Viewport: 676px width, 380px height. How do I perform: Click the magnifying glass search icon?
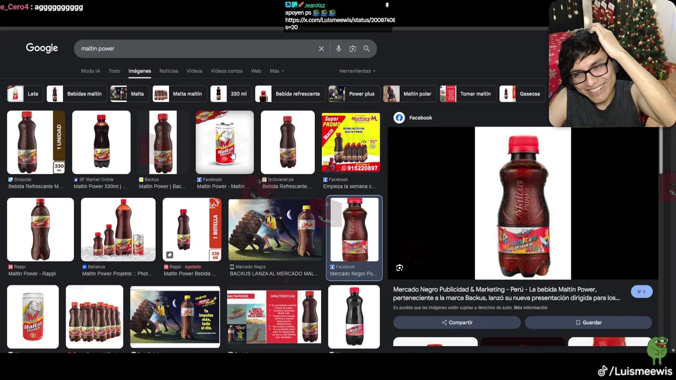[367, 49]
